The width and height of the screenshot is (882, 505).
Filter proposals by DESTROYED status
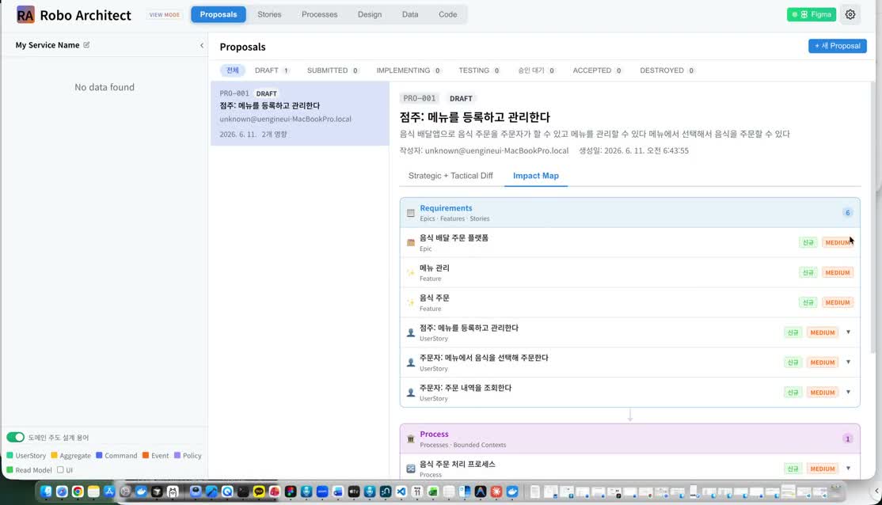(x=667, y=70)
